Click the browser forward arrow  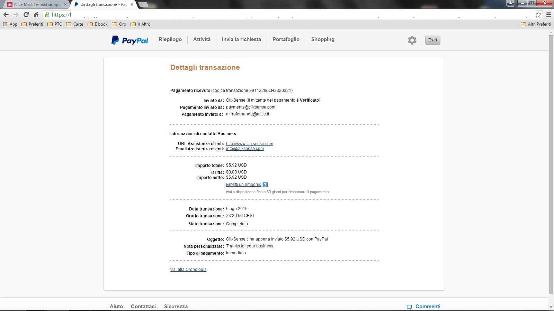point(16,15)
